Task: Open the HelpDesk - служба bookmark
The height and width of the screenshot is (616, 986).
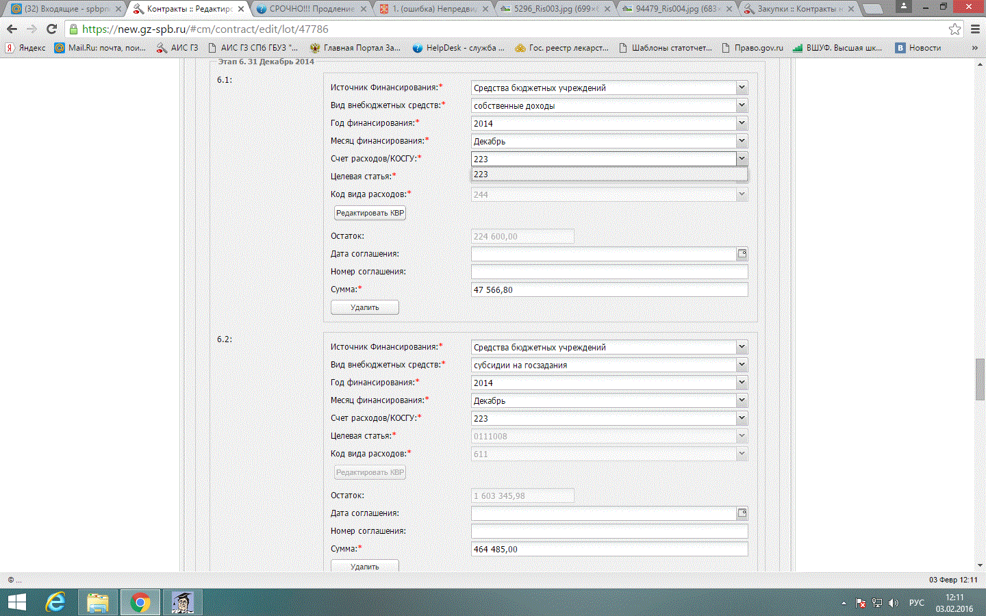Action: pyautogui.click(x=458, y=48)
